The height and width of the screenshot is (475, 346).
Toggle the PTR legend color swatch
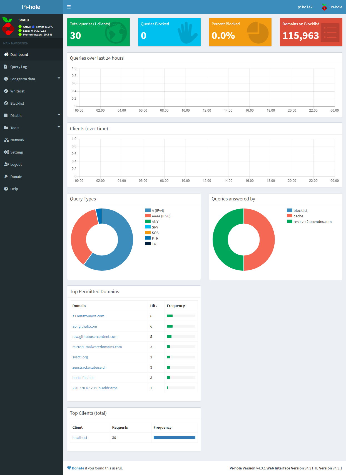(x=148, y=238)
